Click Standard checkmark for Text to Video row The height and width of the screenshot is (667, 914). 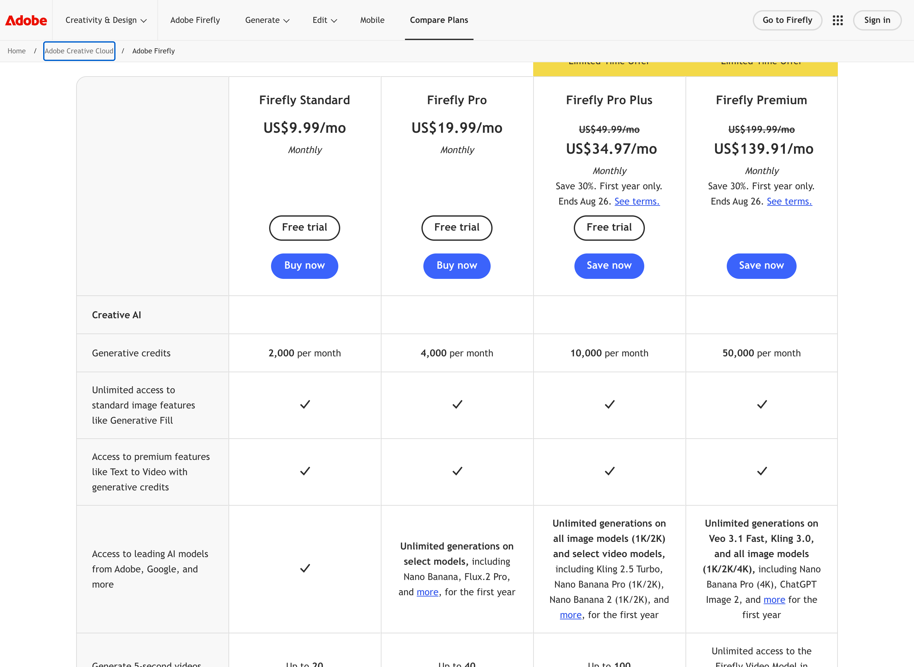click(x=305, y=471)
